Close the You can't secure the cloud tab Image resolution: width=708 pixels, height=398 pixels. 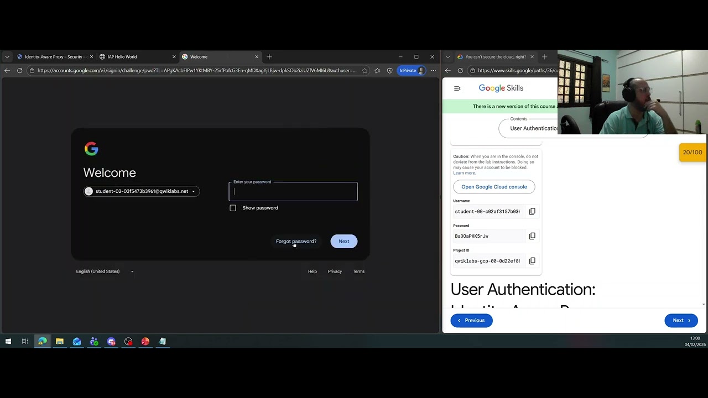[x=532, y=56]
